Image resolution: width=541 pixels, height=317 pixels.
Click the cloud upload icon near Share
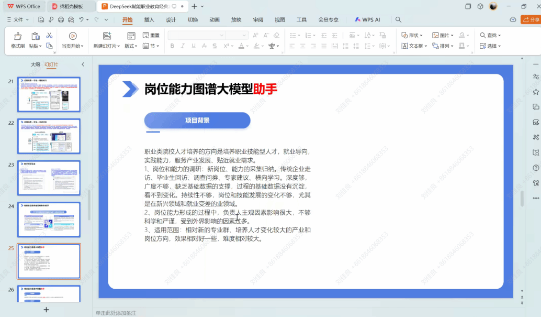click(x=513, y=20)
